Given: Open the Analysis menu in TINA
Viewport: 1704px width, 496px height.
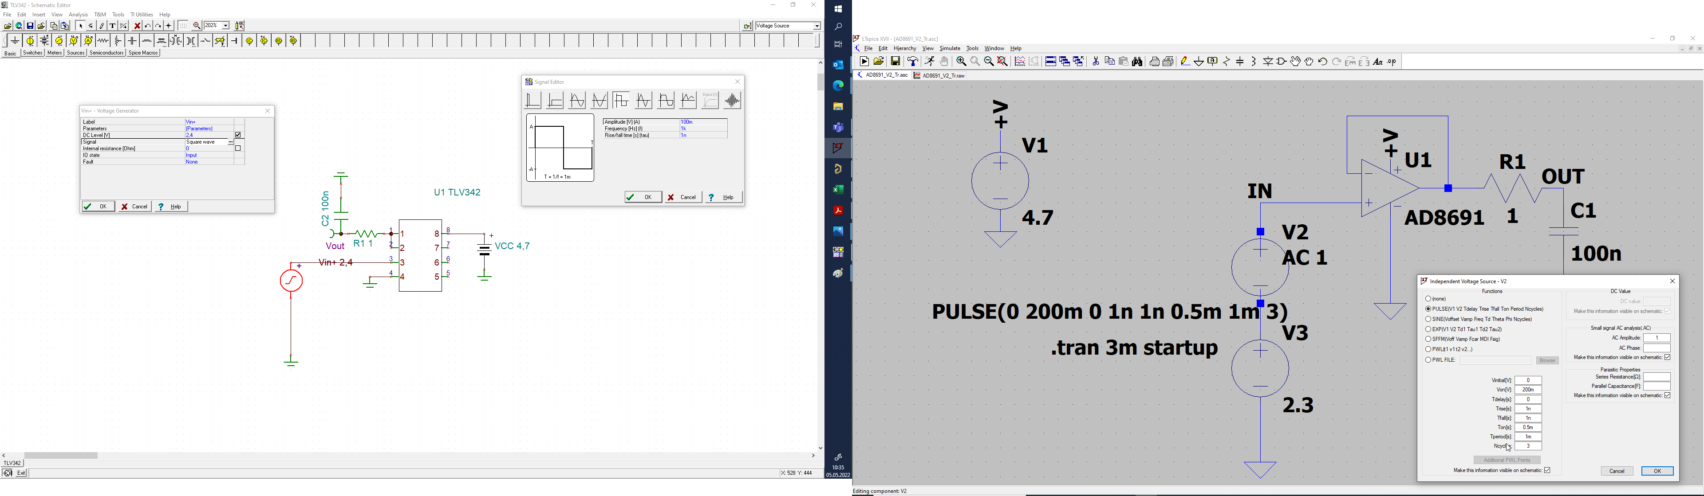Looking at the screenshot, I should [78, 15].
